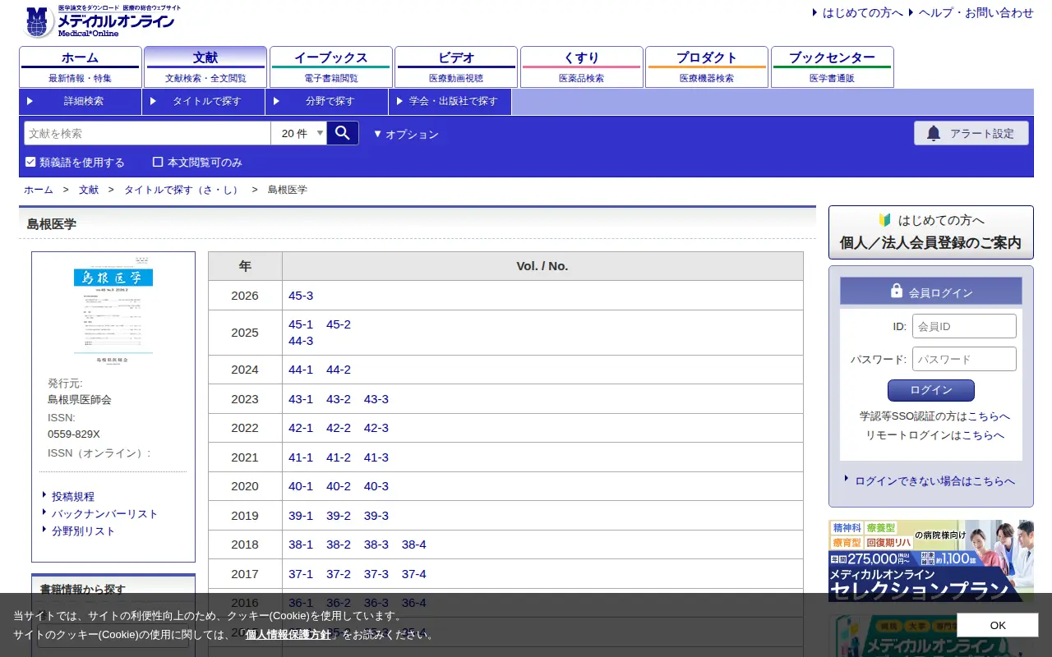Click the 島根医学 journal cover thumbnail
This screenshot has width=1052, height=657.
click(x=113, y=314)
